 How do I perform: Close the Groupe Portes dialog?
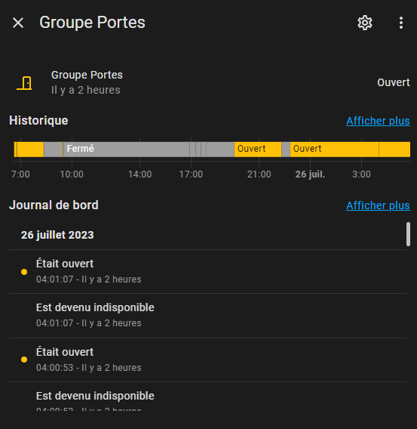pyautogui.click(x=18, y=23)
